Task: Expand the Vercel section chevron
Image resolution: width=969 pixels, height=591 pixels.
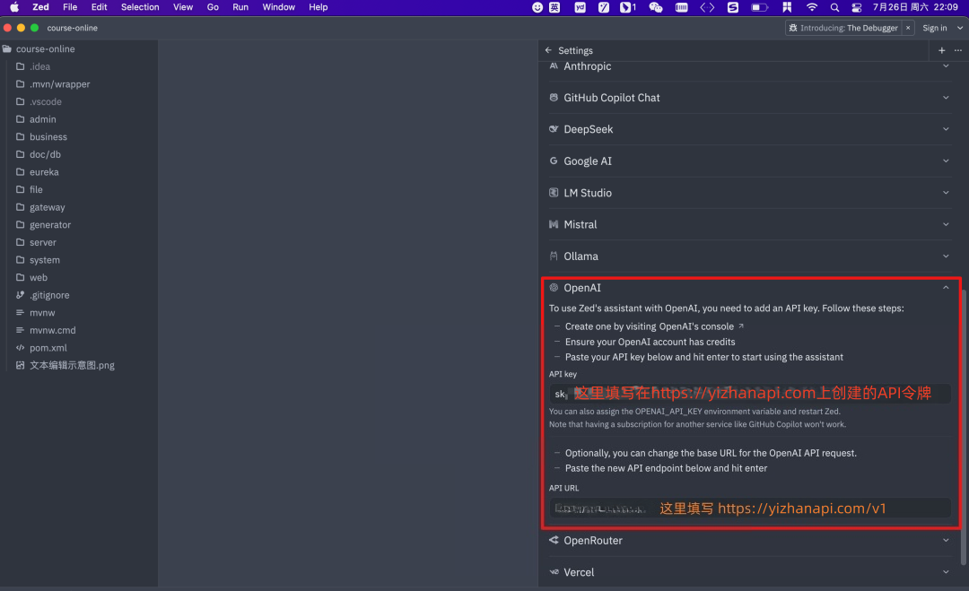Action: click(946, 572)
